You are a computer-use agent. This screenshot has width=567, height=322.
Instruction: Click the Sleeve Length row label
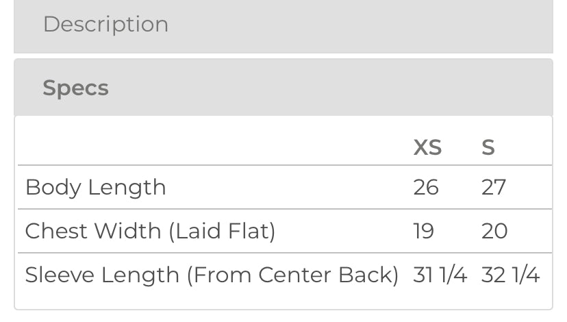[x=212, y=275]
